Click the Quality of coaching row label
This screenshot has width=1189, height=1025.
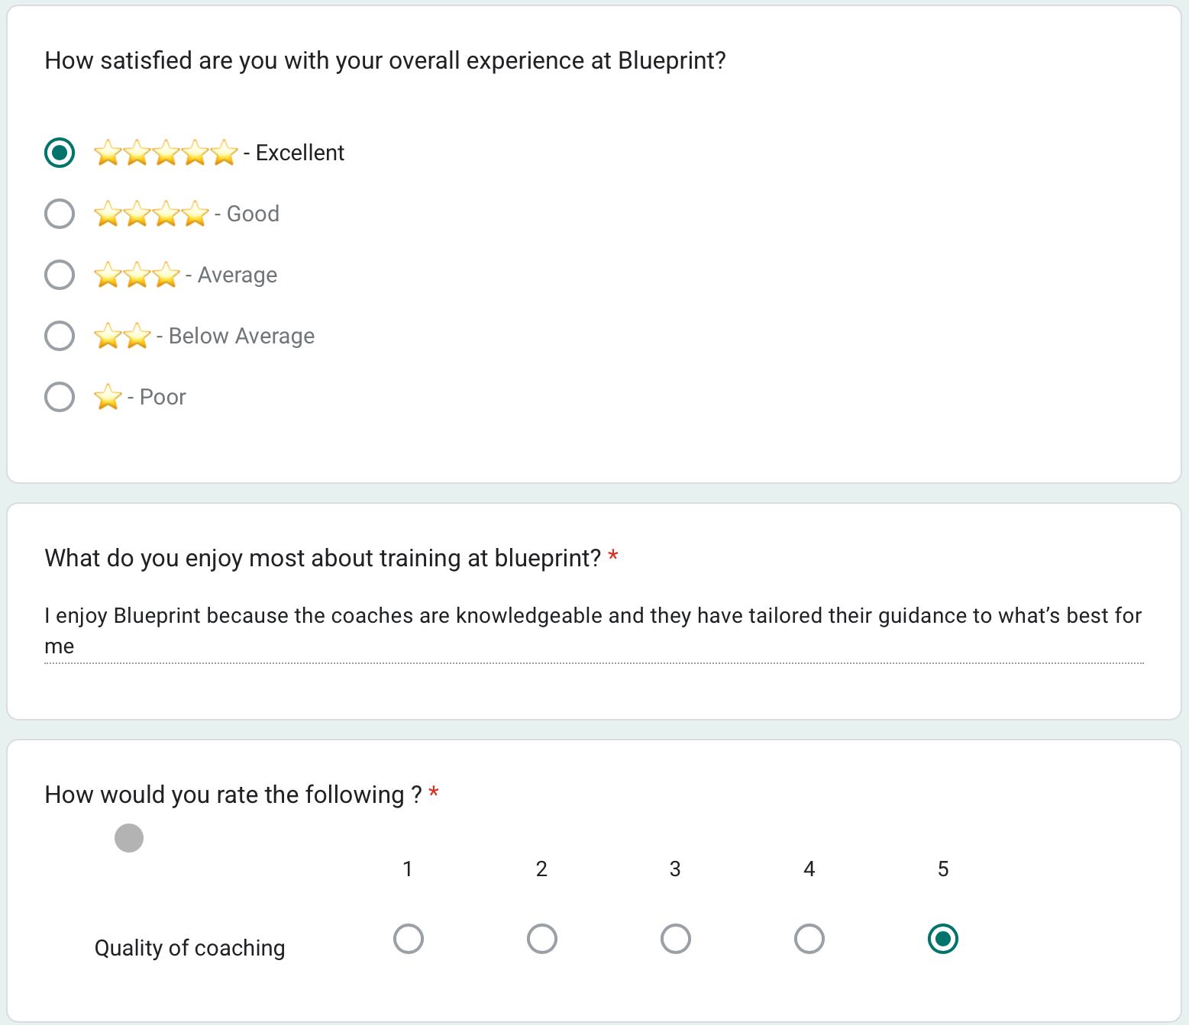coord(189,948)
